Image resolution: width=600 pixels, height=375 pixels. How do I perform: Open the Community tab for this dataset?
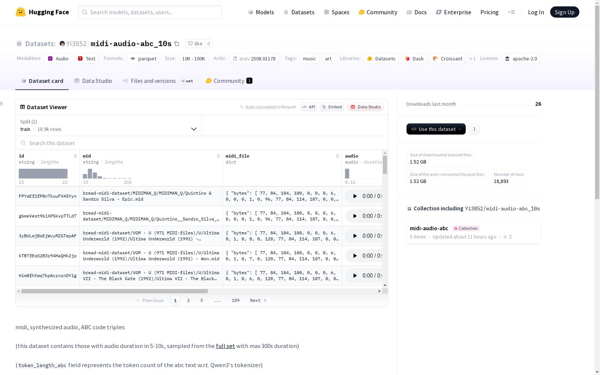[x=229, y=81]
